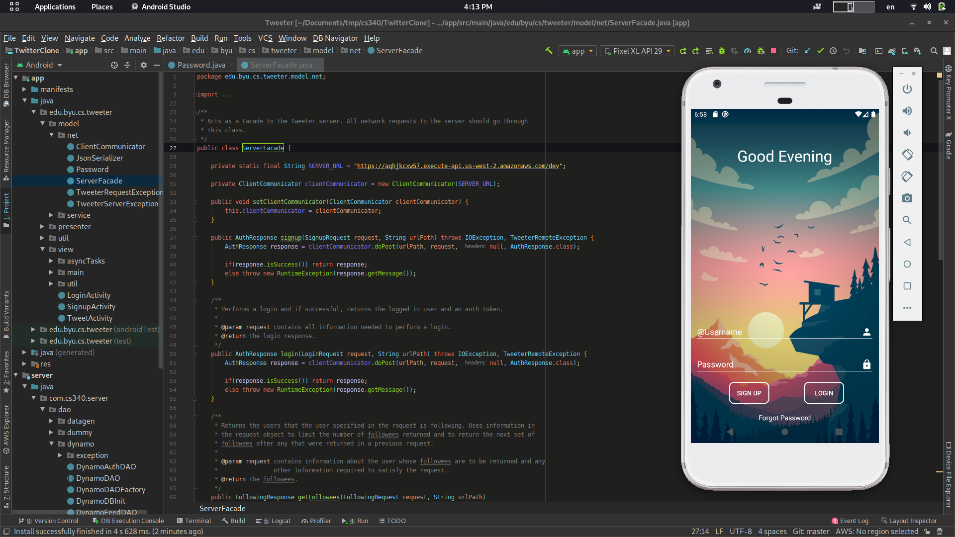Switch to Password.java editor tab
This screenshot has width=955, height=537.
[201, 65]
